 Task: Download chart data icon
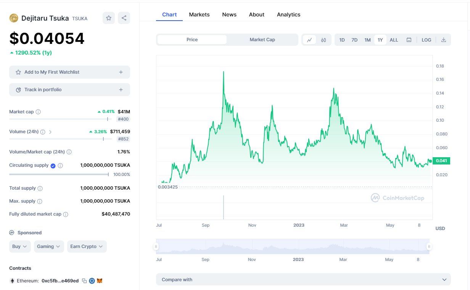444,40
